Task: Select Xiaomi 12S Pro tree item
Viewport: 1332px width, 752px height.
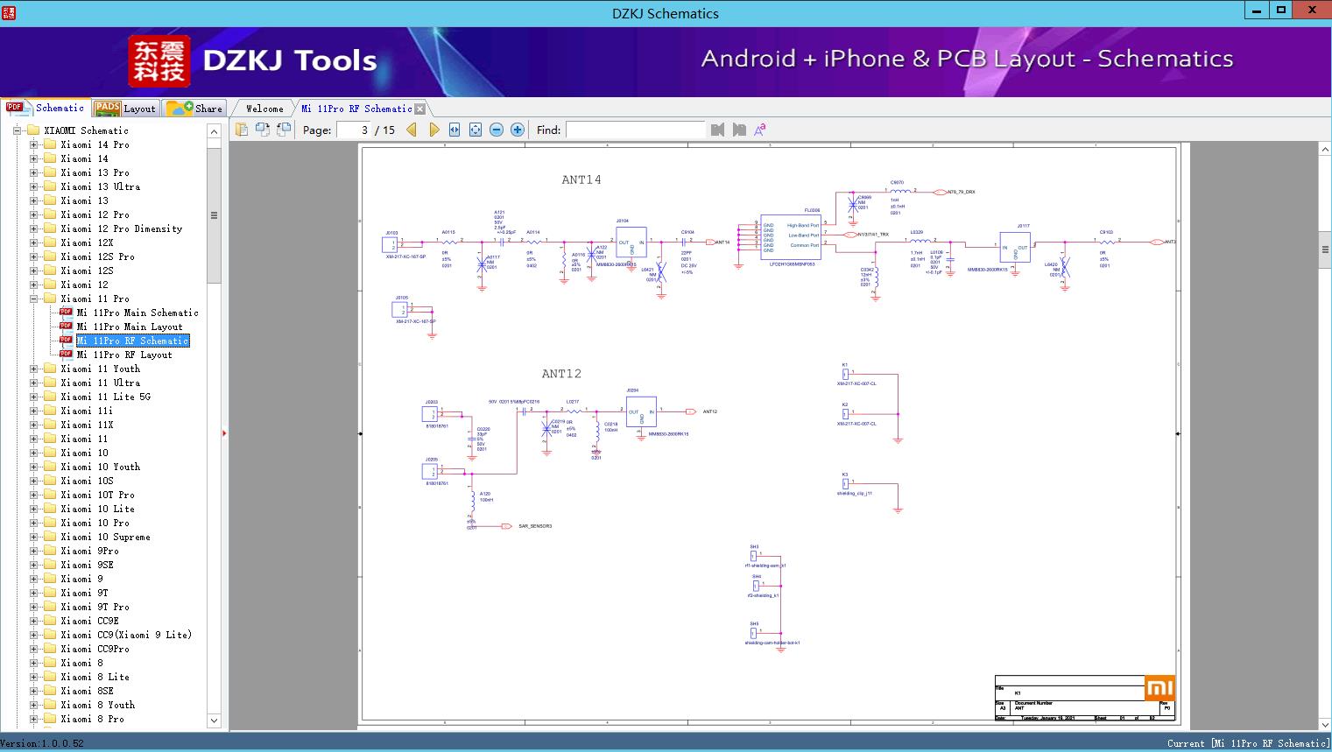Action: pos(97,257)
